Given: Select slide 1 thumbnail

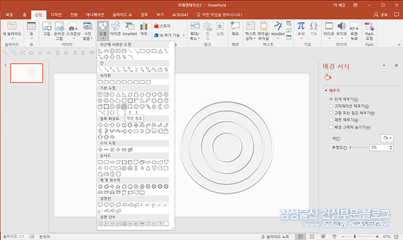Looking at the screenshot, I should pyautogui.click(x=26, y=73).
